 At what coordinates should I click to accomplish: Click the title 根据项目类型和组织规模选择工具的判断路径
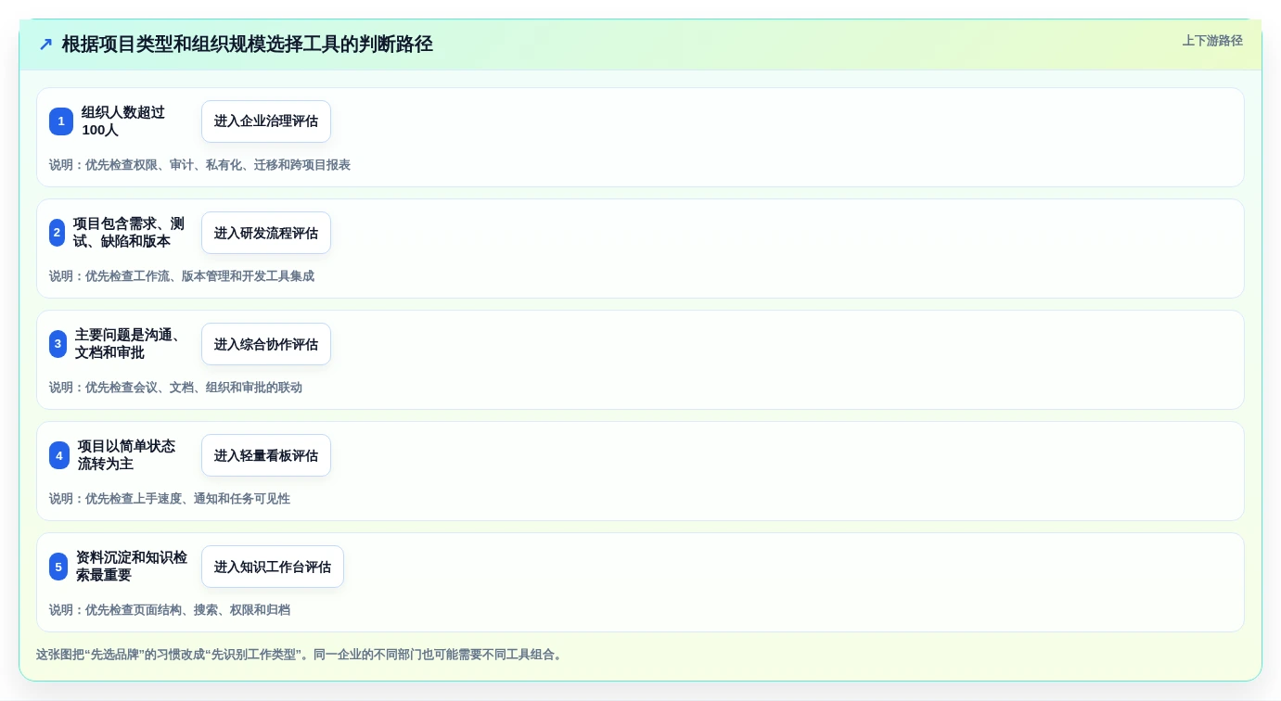click(248, 45)
